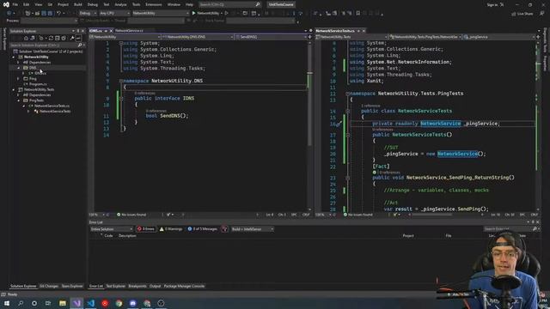Open the NetworkUtility startup project dropdown
This screenshot has width=550, height=309.
[161, 14]
